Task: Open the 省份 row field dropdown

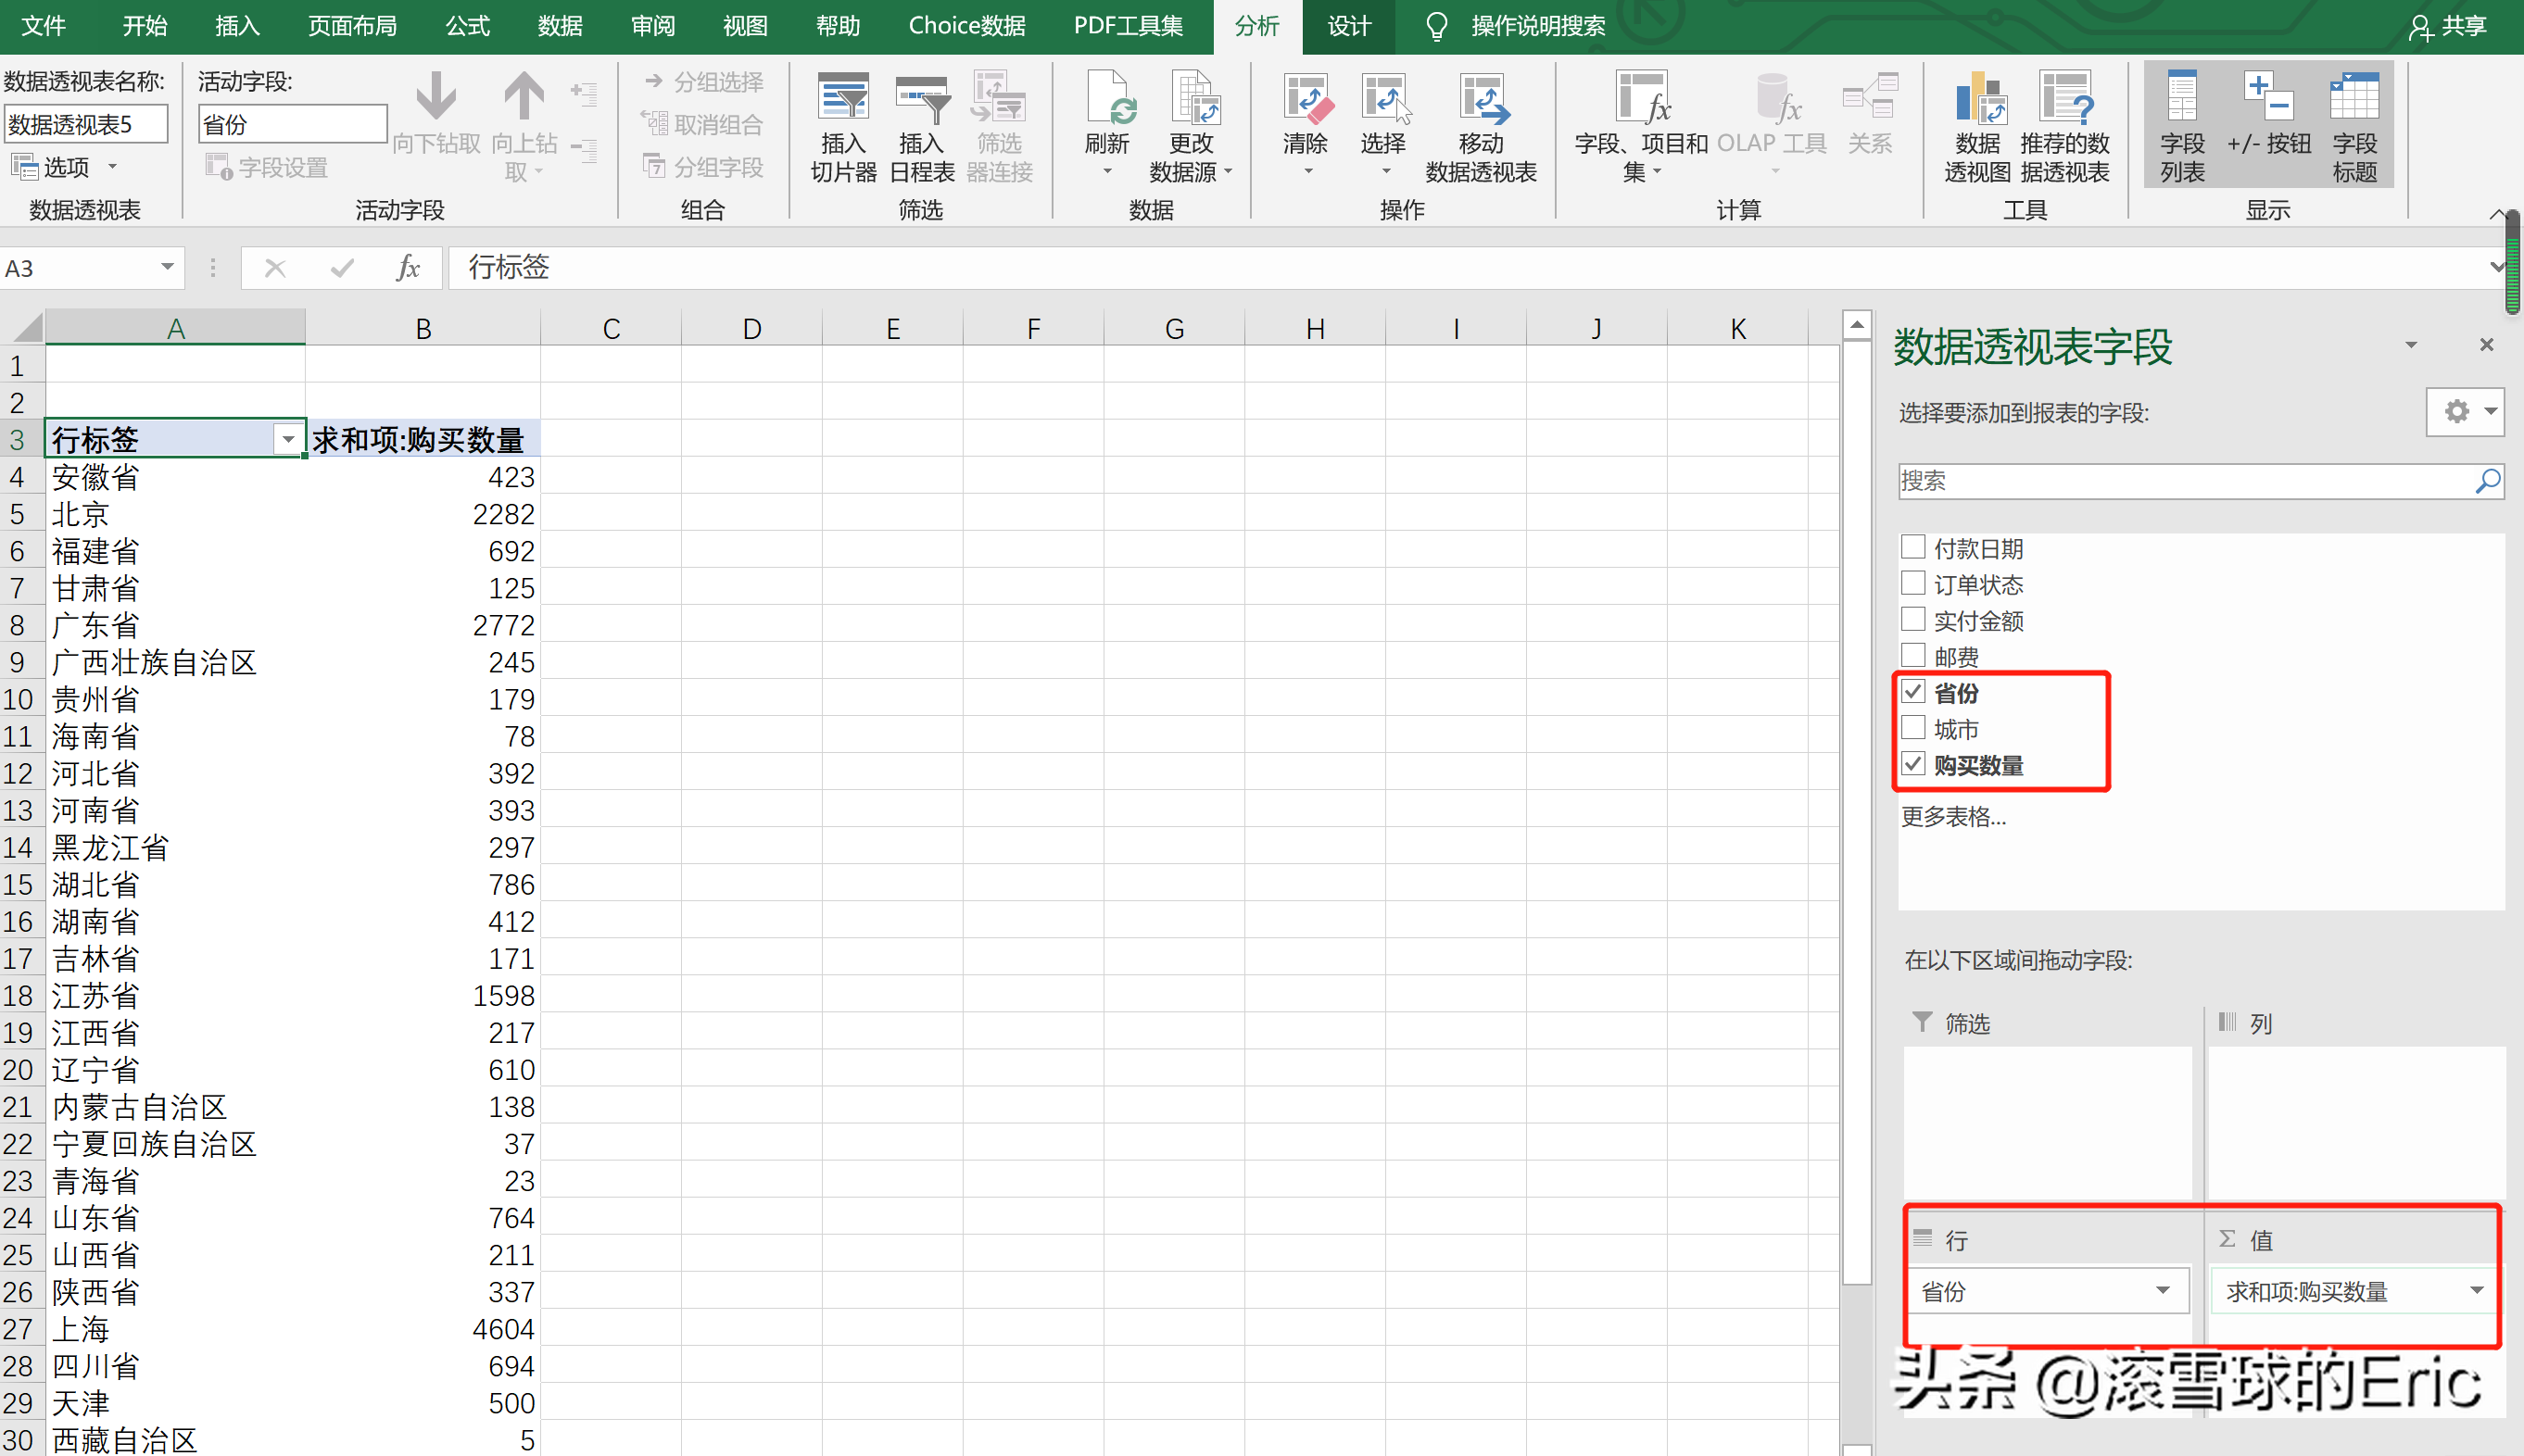Action: (x=2163, y=1291)
